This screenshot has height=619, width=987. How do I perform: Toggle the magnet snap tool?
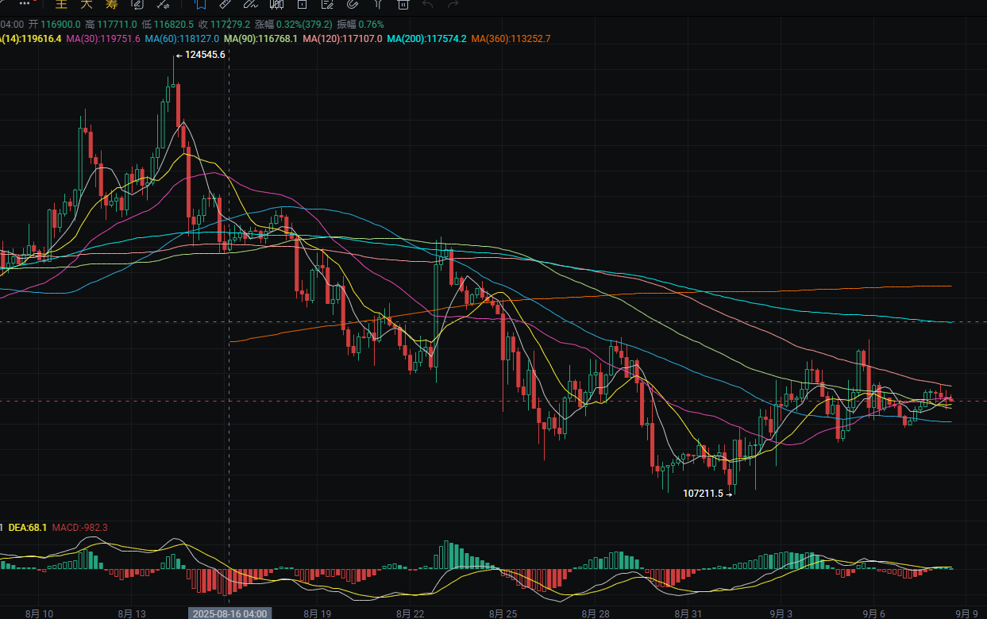click(353, 5)
